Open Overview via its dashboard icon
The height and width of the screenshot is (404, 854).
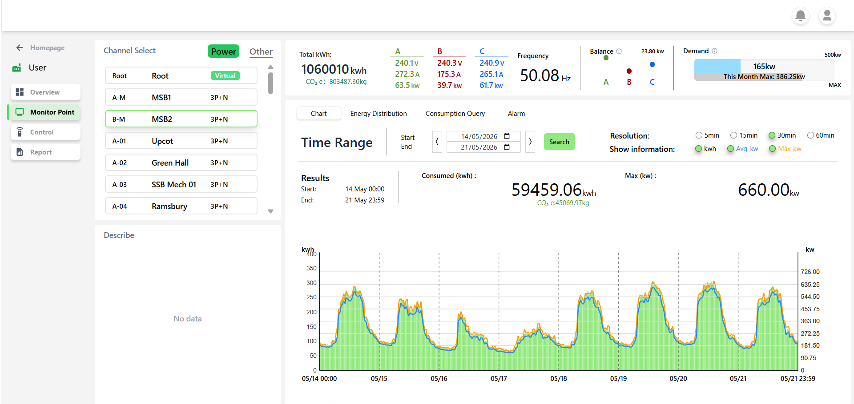click(x=20, y=92)
